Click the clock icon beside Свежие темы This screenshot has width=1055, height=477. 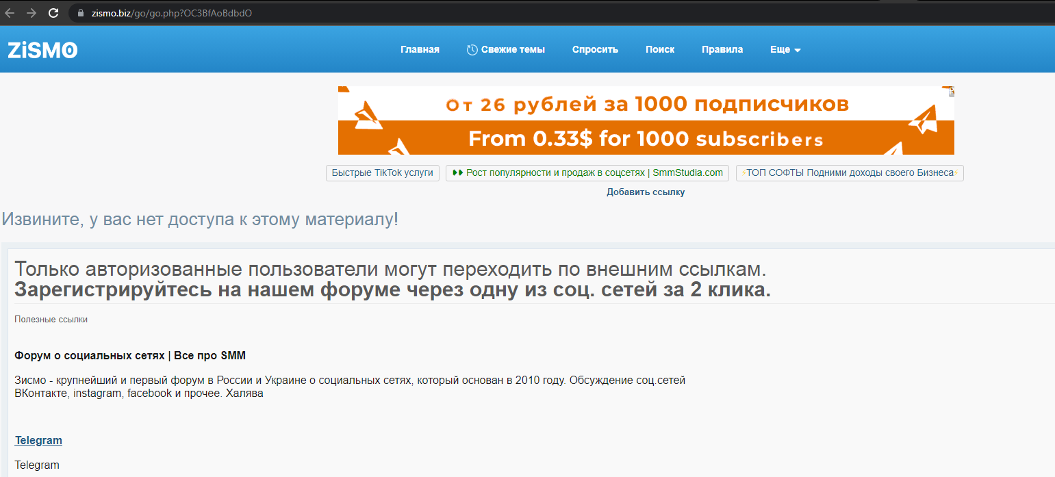(x=472, y=49)
